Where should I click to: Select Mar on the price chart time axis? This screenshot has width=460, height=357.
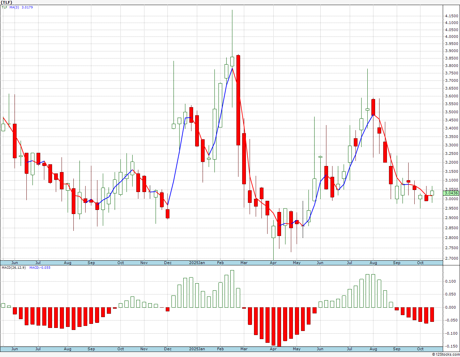pyautogui.click(x=244, y=263)
